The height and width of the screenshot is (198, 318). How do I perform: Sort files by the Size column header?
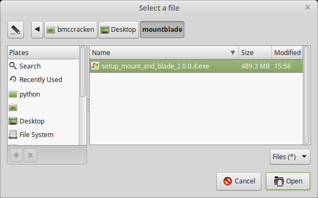click(255, 52)
